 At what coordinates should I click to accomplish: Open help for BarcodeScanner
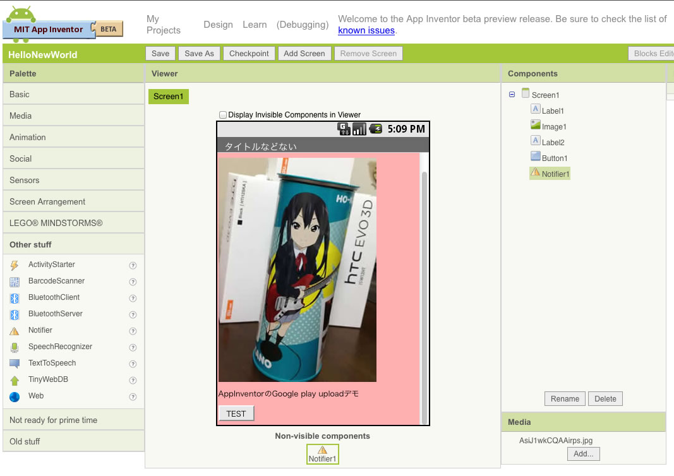click(x=133, y=282)
